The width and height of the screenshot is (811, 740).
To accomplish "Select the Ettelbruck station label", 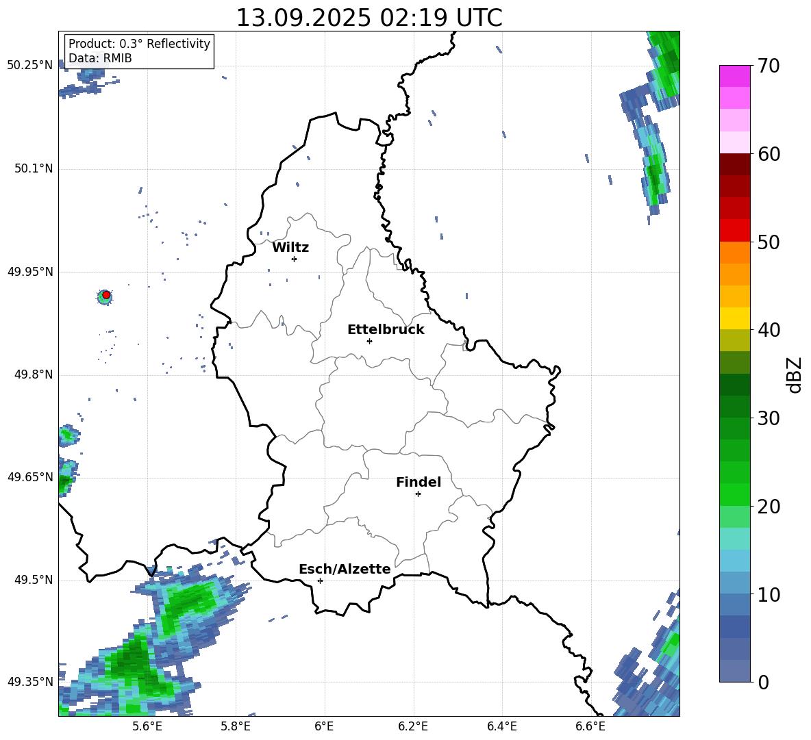I will (x=386, y=330).
